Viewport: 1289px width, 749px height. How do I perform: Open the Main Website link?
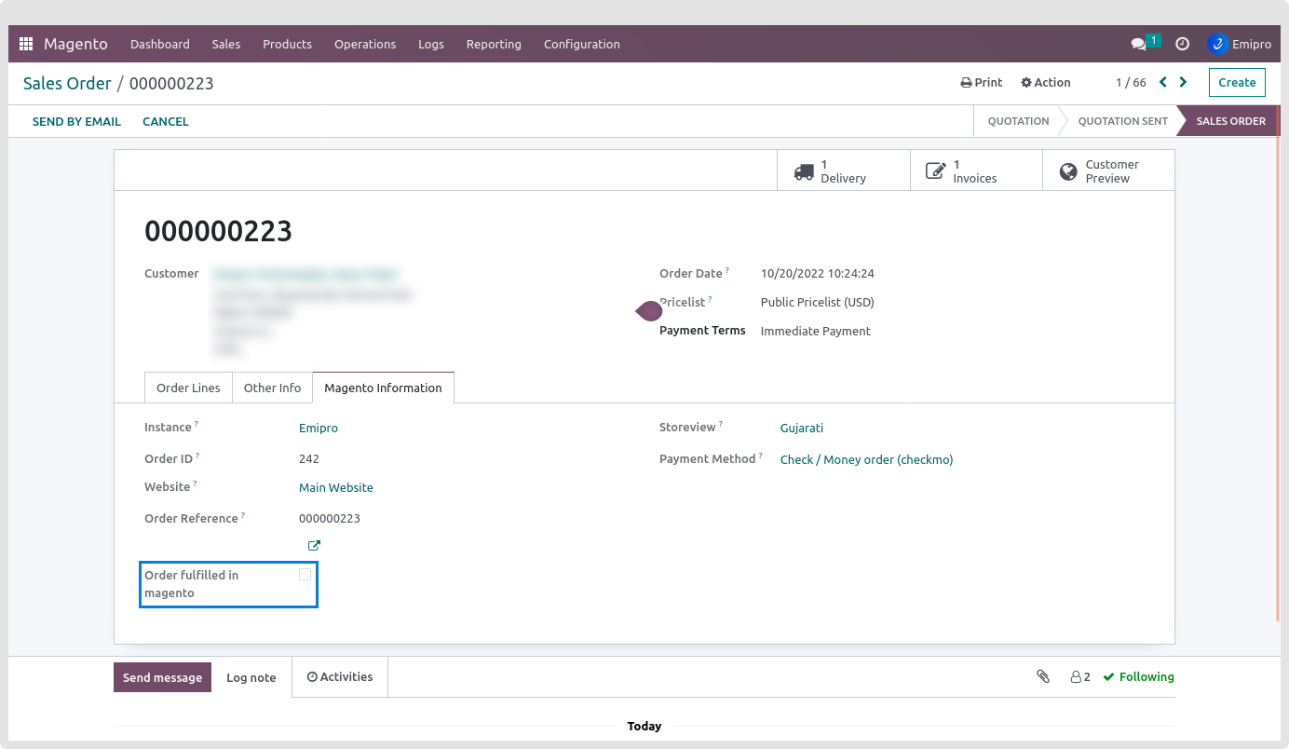tap(335, 488)
